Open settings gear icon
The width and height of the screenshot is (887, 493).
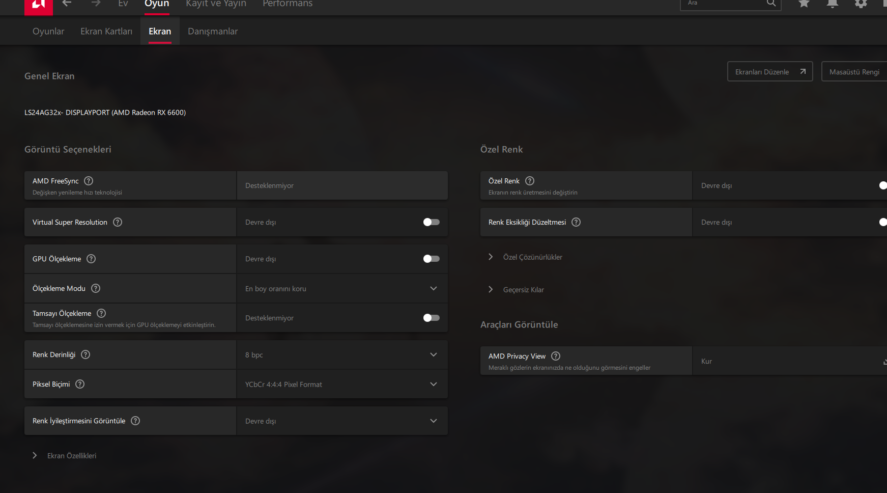coord(861,4)
